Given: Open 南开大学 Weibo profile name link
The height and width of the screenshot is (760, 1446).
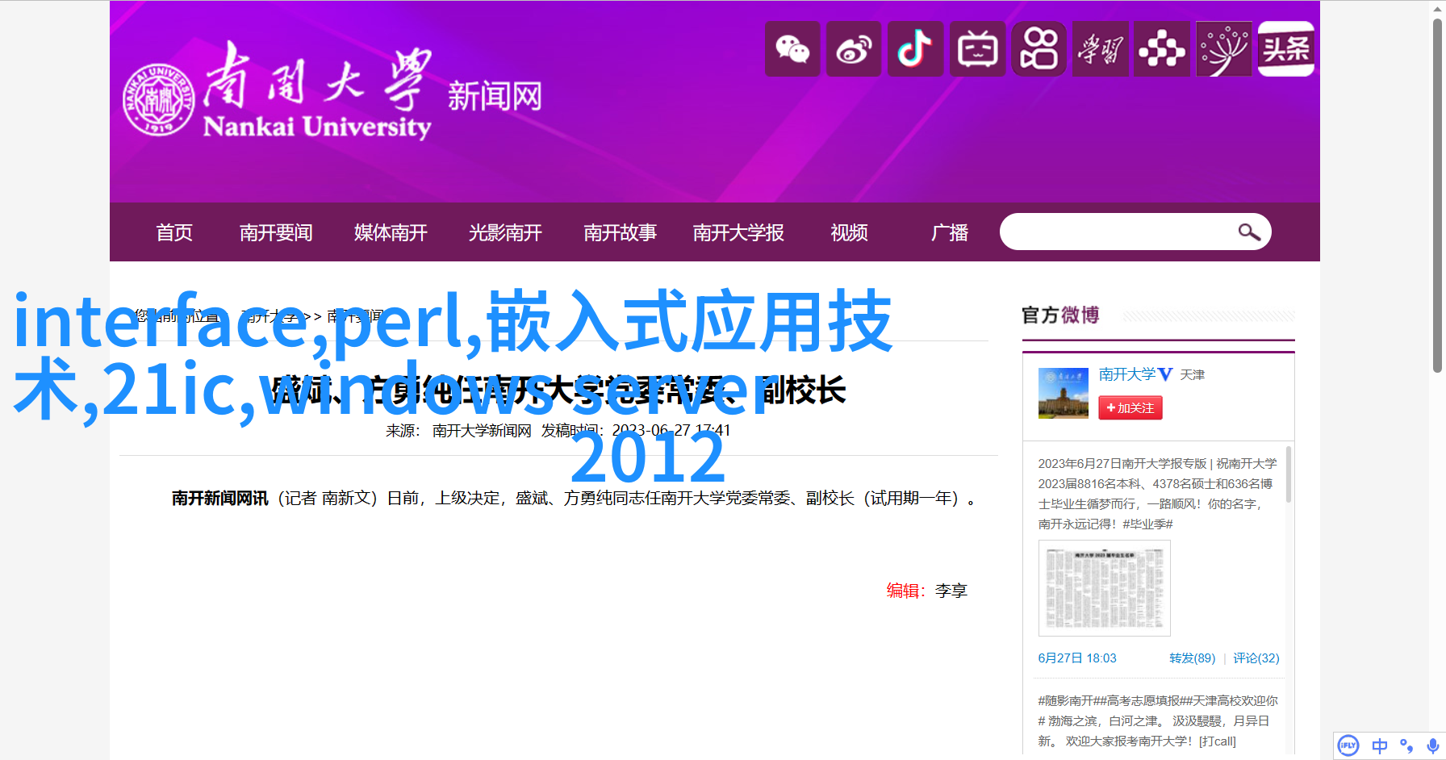Looking at the screenshot, I should (x=1127, y=374).
